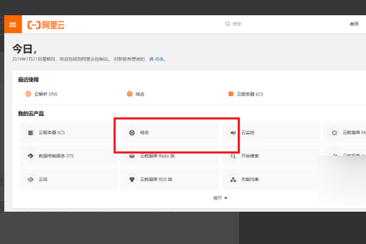Click the 云解析 DNS icon in recent
366x244 pixels.
click(x=28, y=94)
